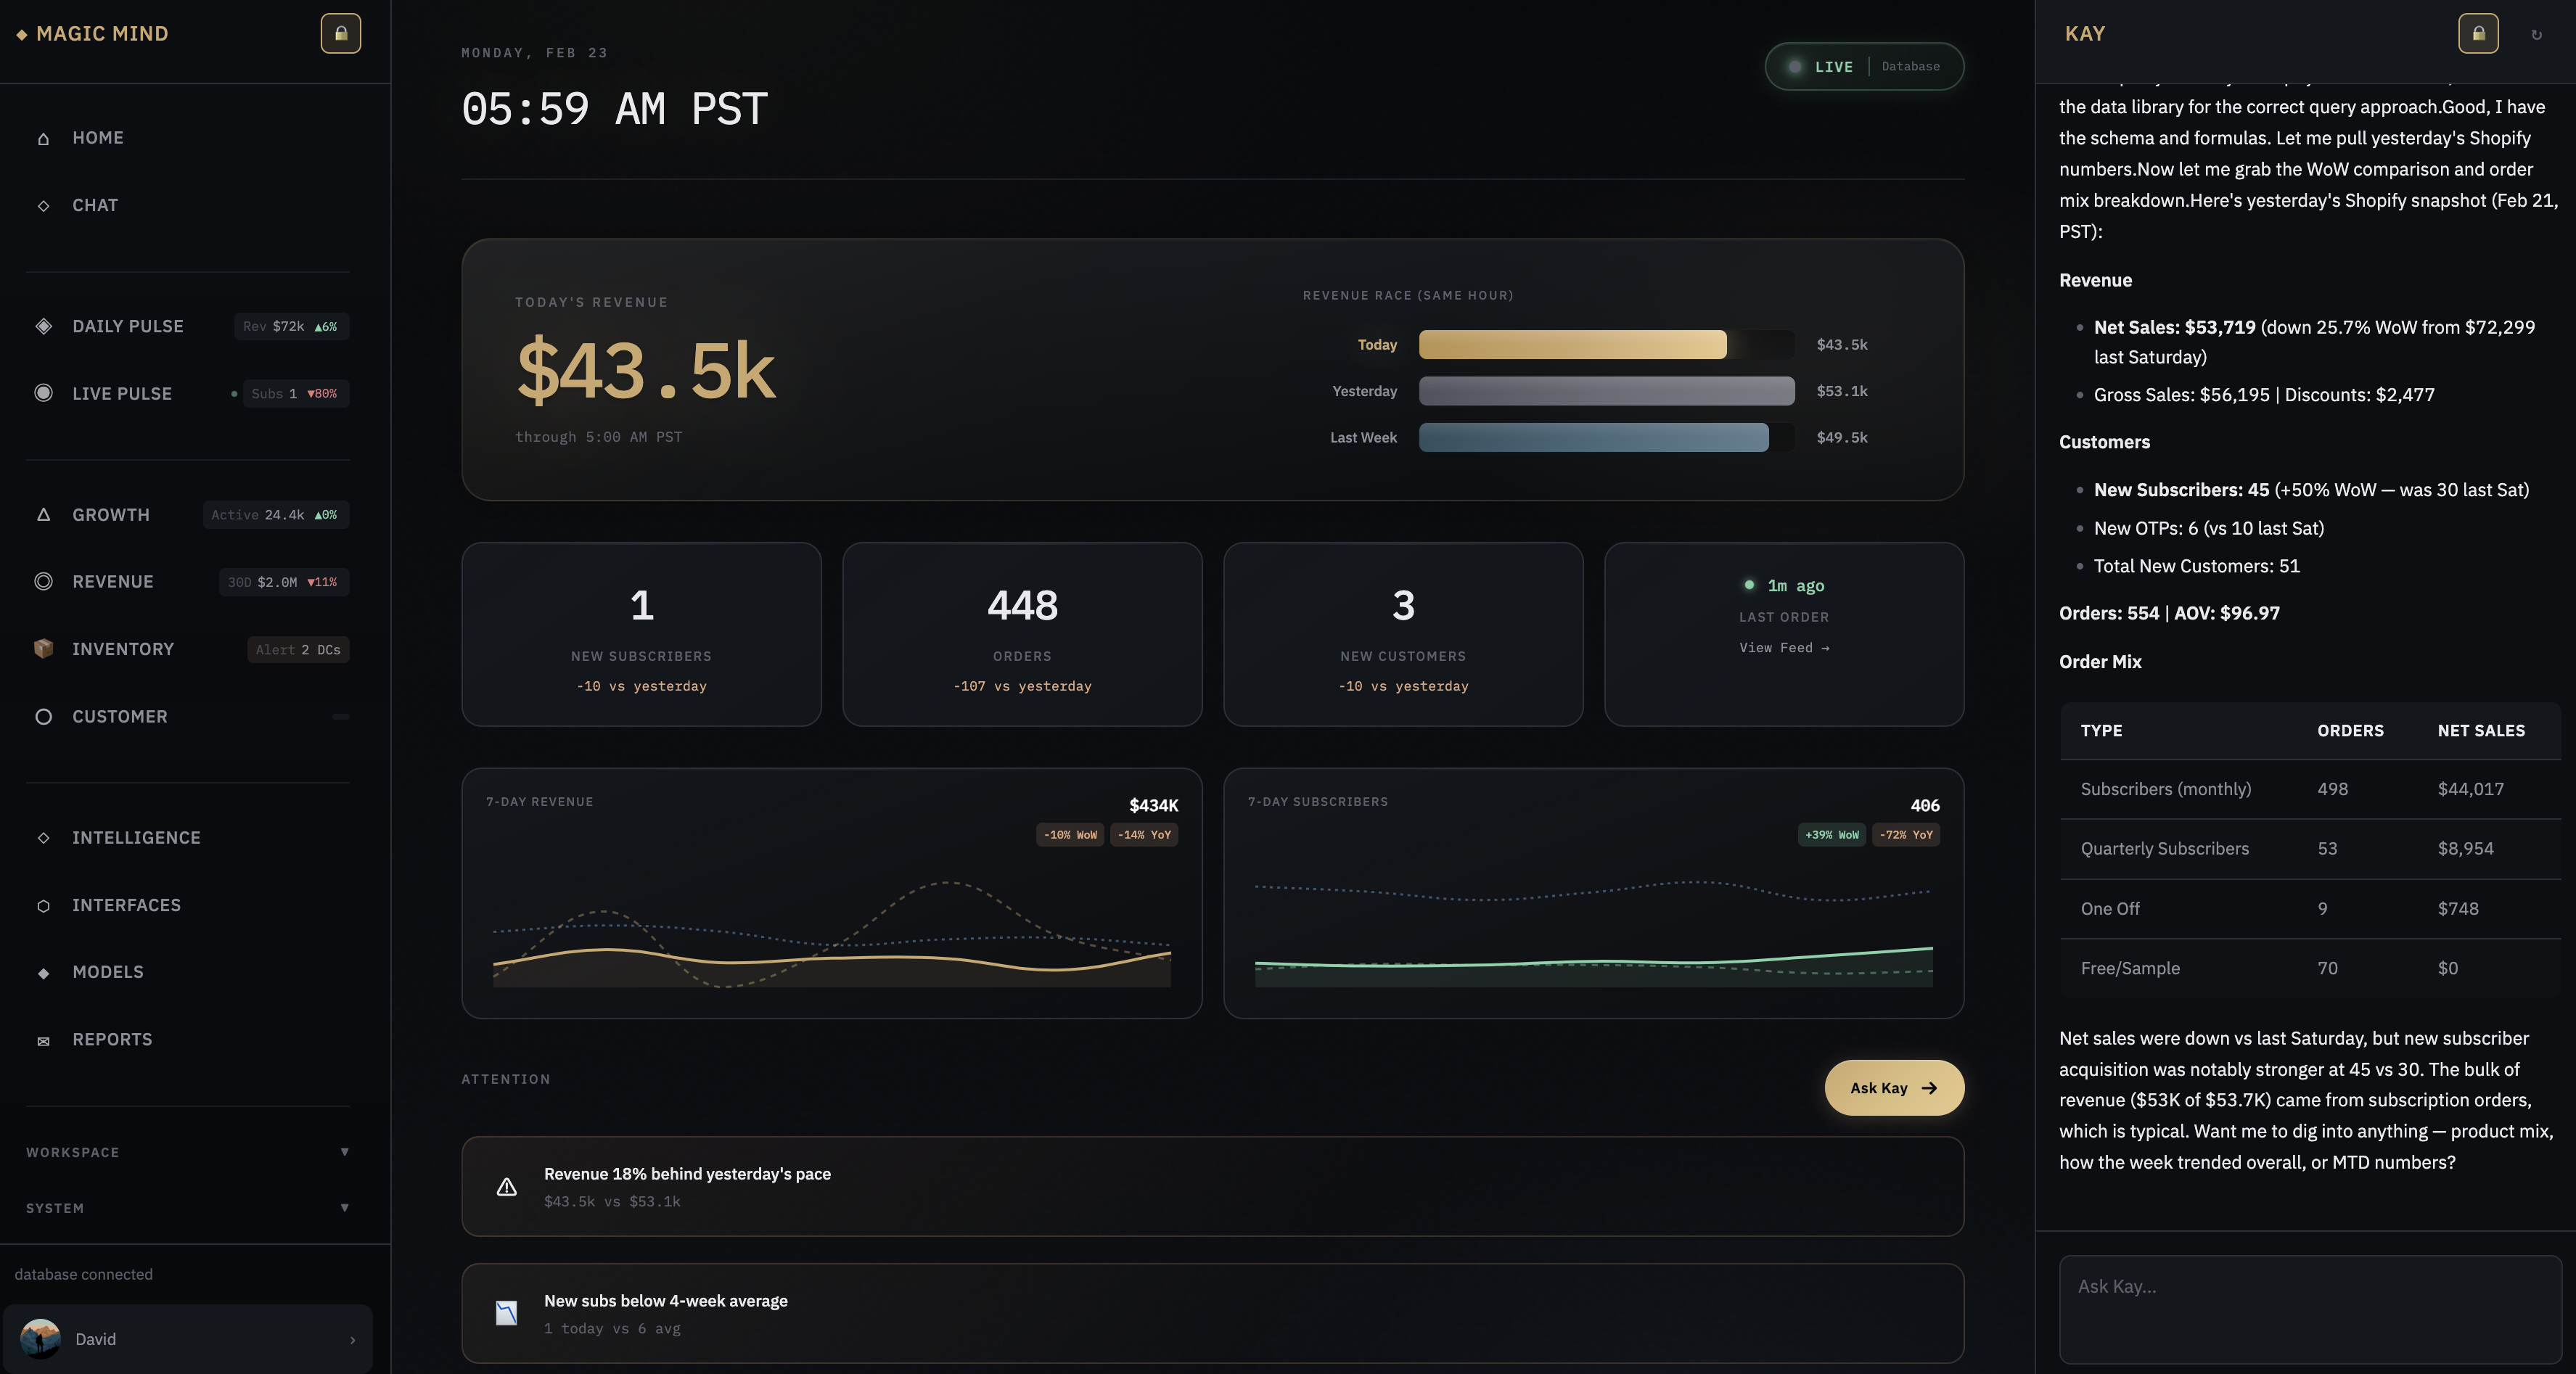Switch the data source from LIVE to Database
This screenshot has width=2576, height=1374.
(1910, 66)
